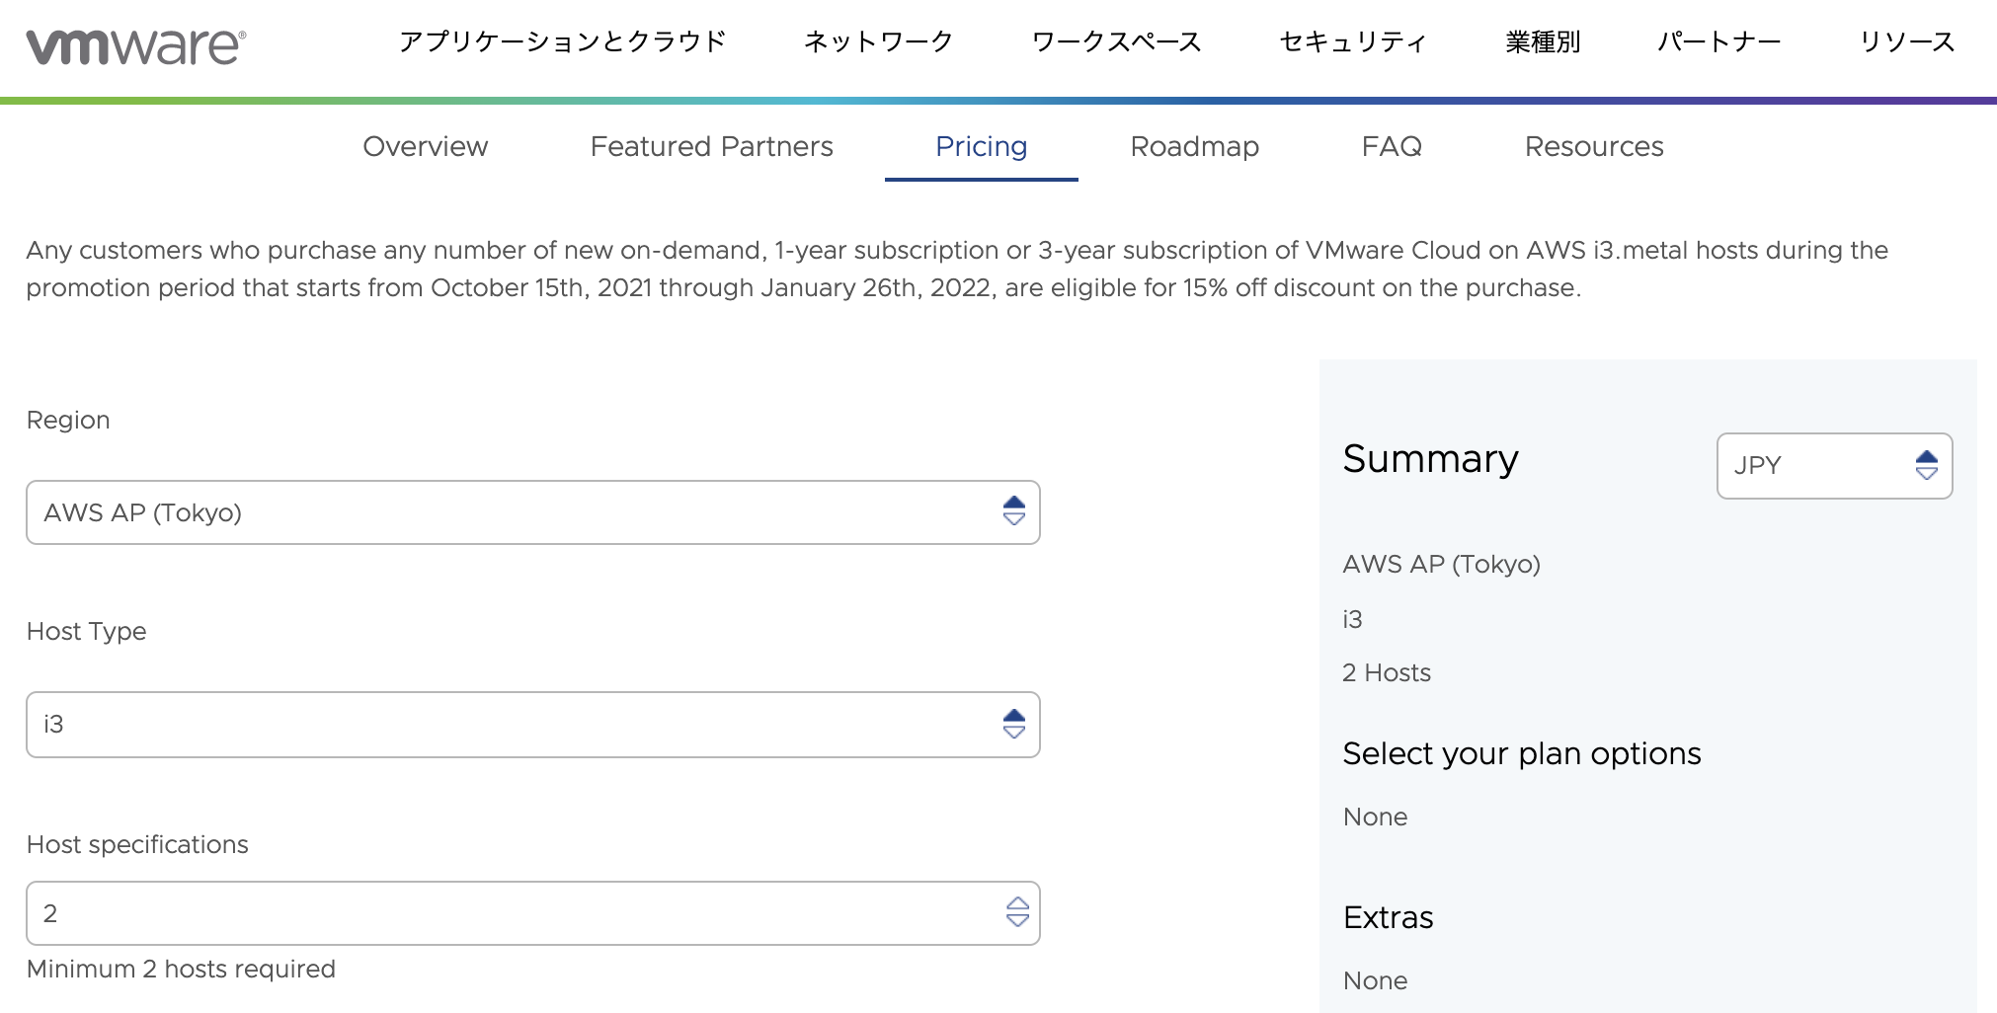Image resolution: width=1997 pixels, height=1013 pixels.
Task: Open the ネットワーク menu
Action: tap(878, 41)
